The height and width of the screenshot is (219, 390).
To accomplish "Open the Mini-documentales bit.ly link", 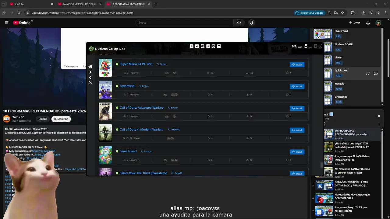I will click(x=44, y=151).
